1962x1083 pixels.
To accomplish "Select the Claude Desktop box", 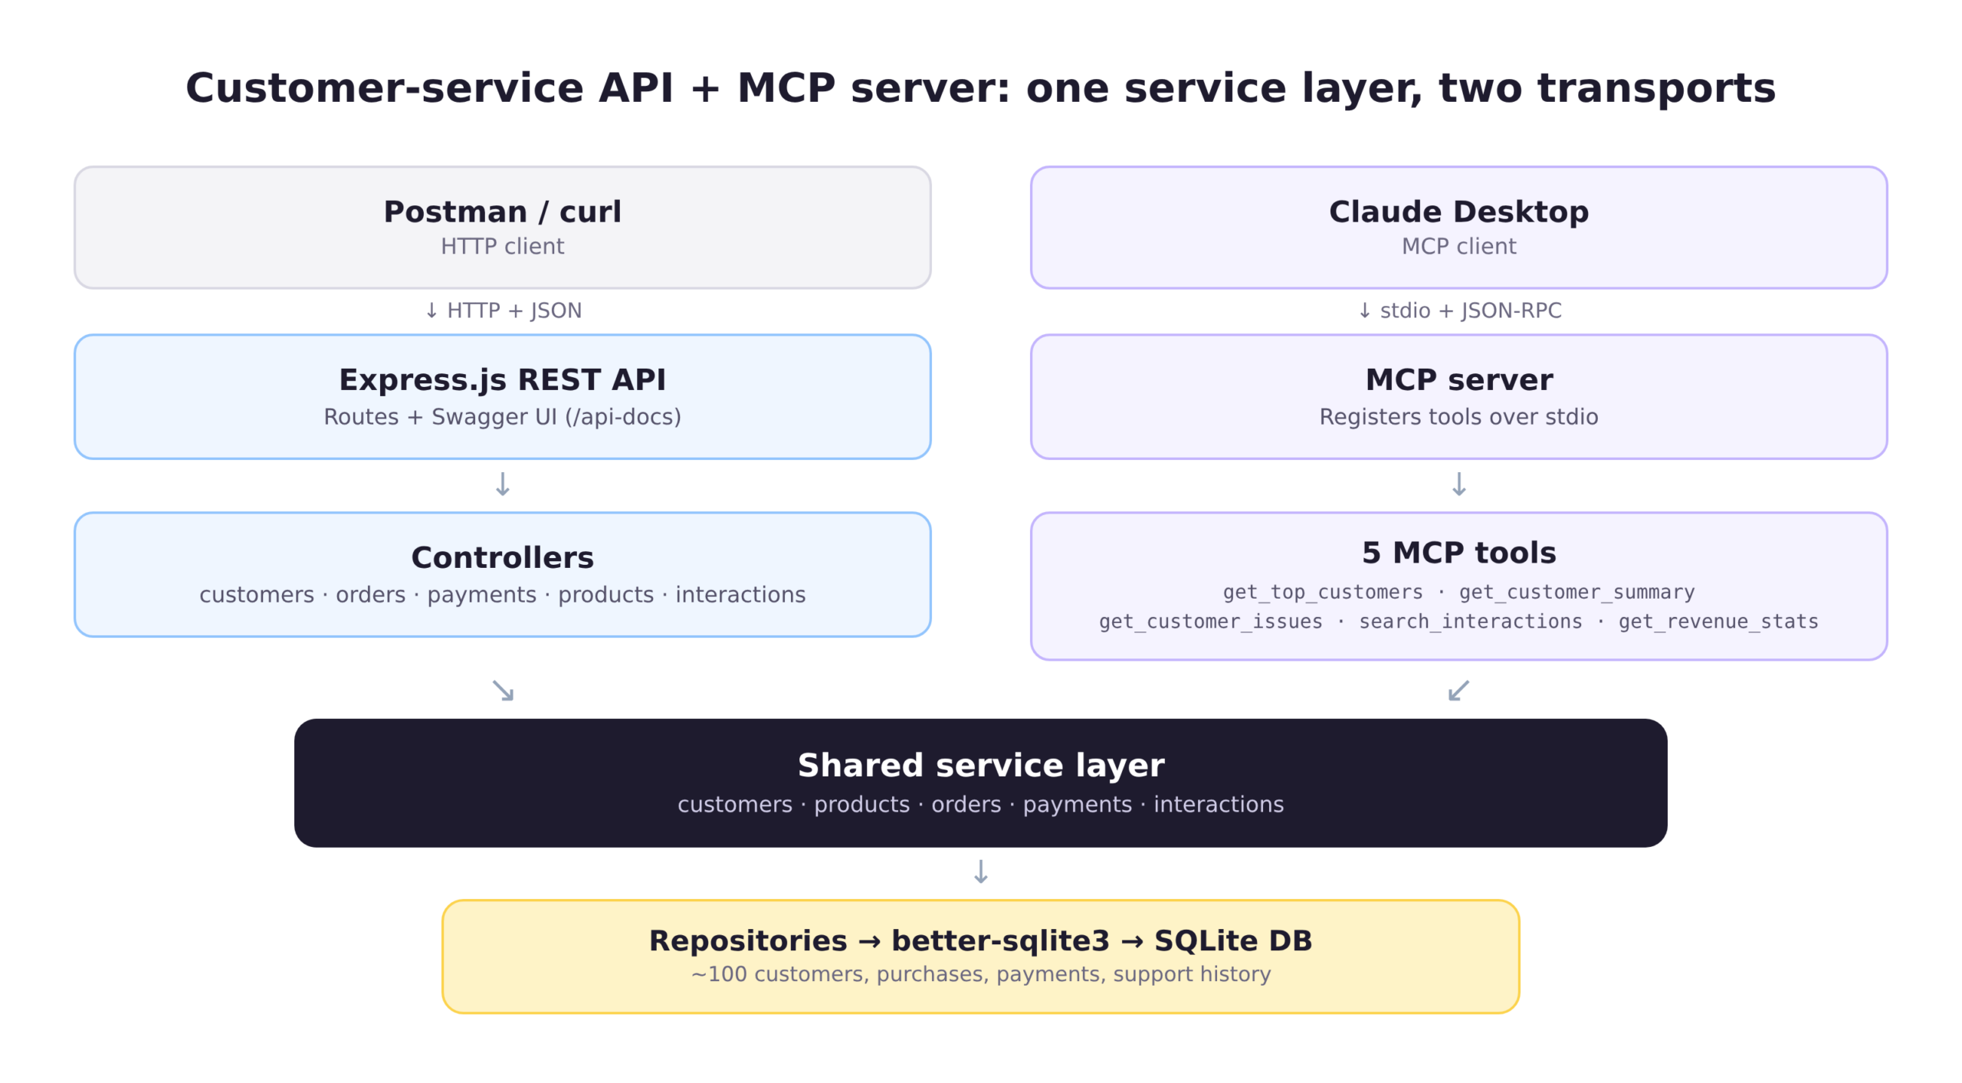I will click(x=1458, y=228).
